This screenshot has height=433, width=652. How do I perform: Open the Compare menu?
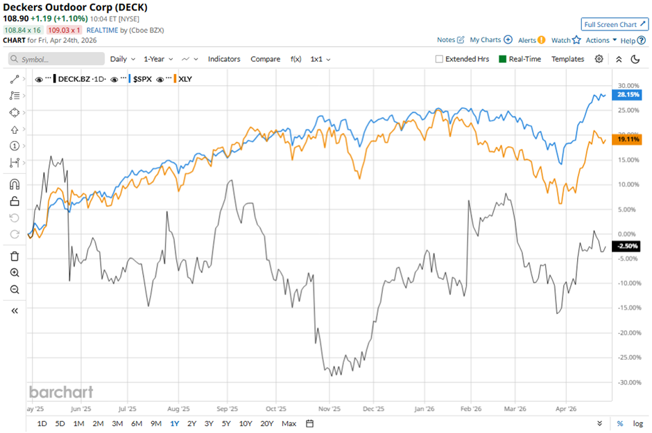point(265,59)
